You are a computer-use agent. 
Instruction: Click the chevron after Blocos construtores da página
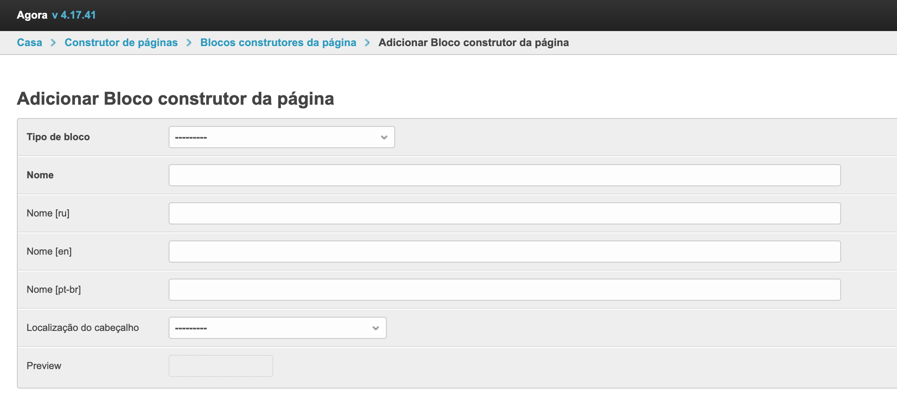pos(367,43)
